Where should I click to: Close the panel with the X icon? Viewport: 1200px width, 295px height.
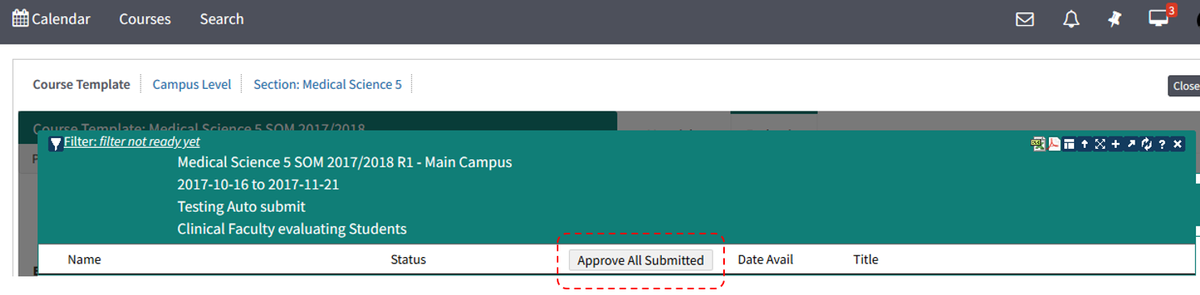tap(1177, 144)
